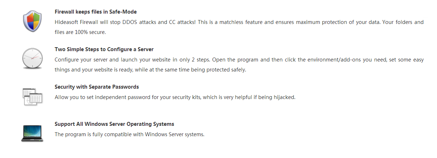Click the line starting 'things and your website is ready'
This screenshot has height=158, width=437.
150,70
